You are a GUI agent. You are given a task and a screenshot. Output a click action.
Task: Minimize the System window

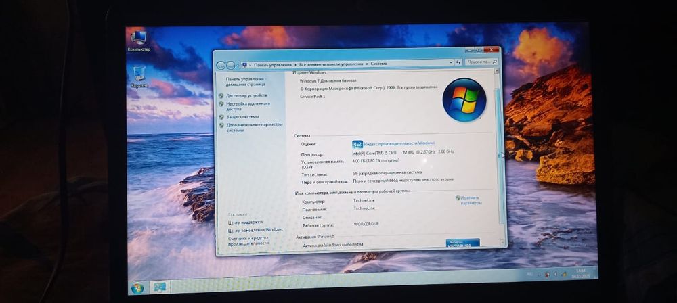click(471, 49)
